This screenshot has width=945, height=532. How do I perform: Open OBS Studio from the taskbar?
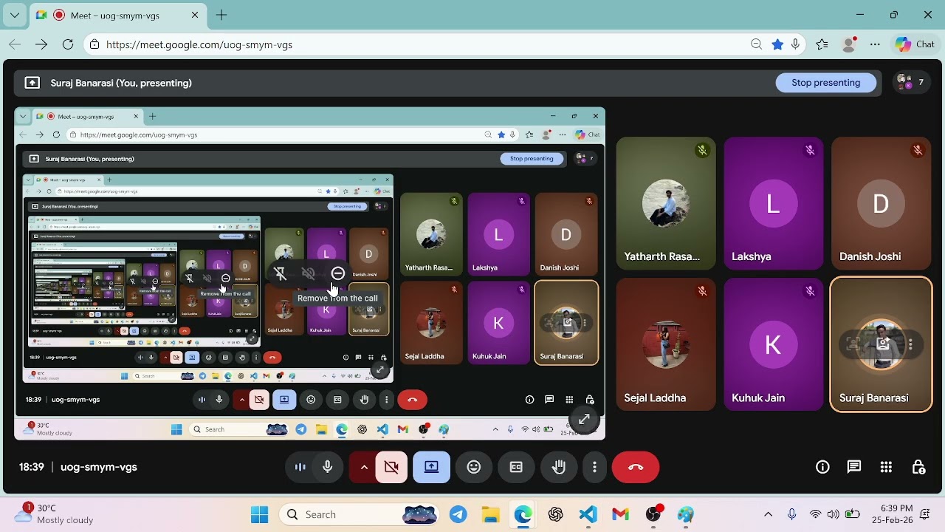653,514
